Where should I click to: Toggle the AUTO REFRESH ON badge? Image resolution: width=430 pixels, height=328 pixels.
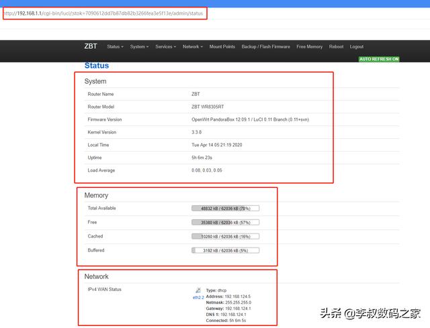379,59
